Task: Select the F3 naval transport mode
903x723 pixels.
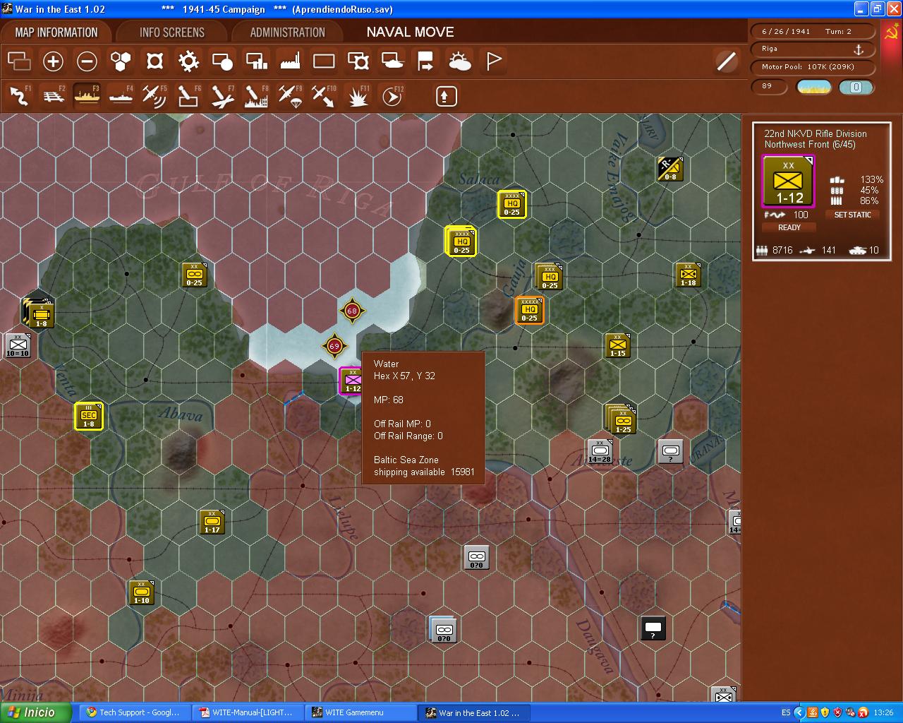Action: 87,95
